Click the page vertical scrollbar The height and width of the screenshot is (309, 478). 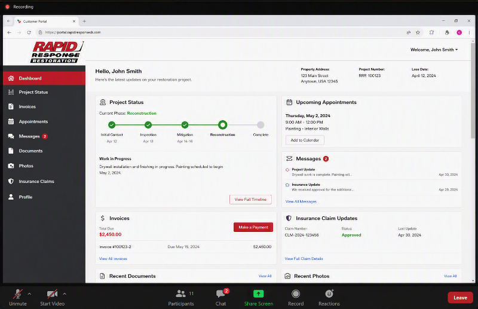pyautogui.click(x=473, y=90)
